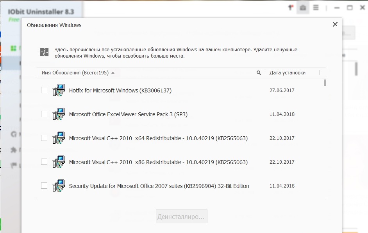The image size is (368, 233).
Task: Click the updates list scrollbar thumb
Action: tap(325, 83)
